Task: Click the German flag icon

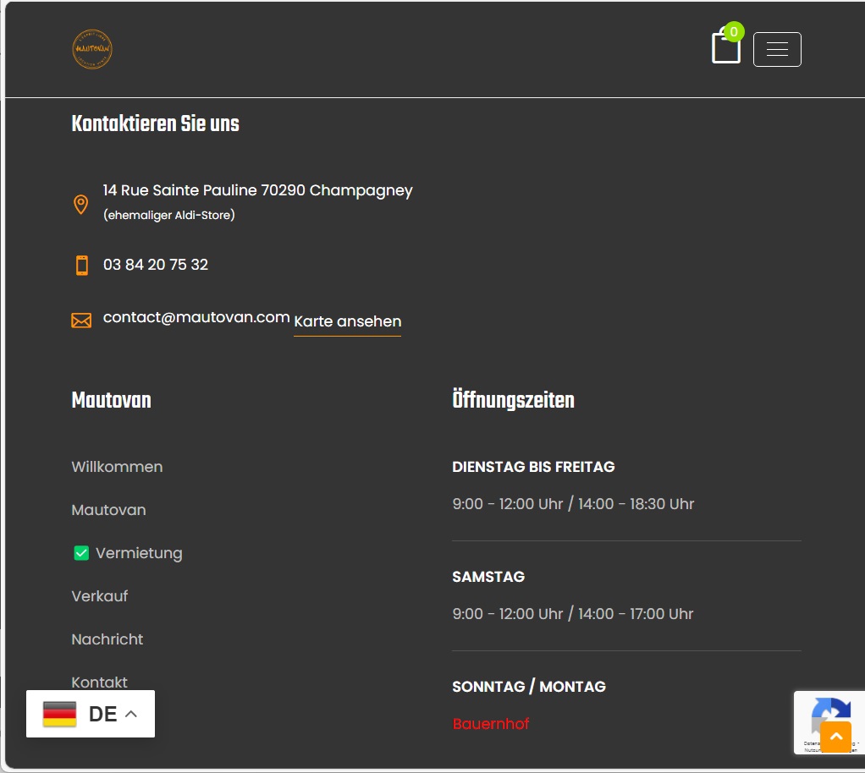Action: tap(59, 714)
